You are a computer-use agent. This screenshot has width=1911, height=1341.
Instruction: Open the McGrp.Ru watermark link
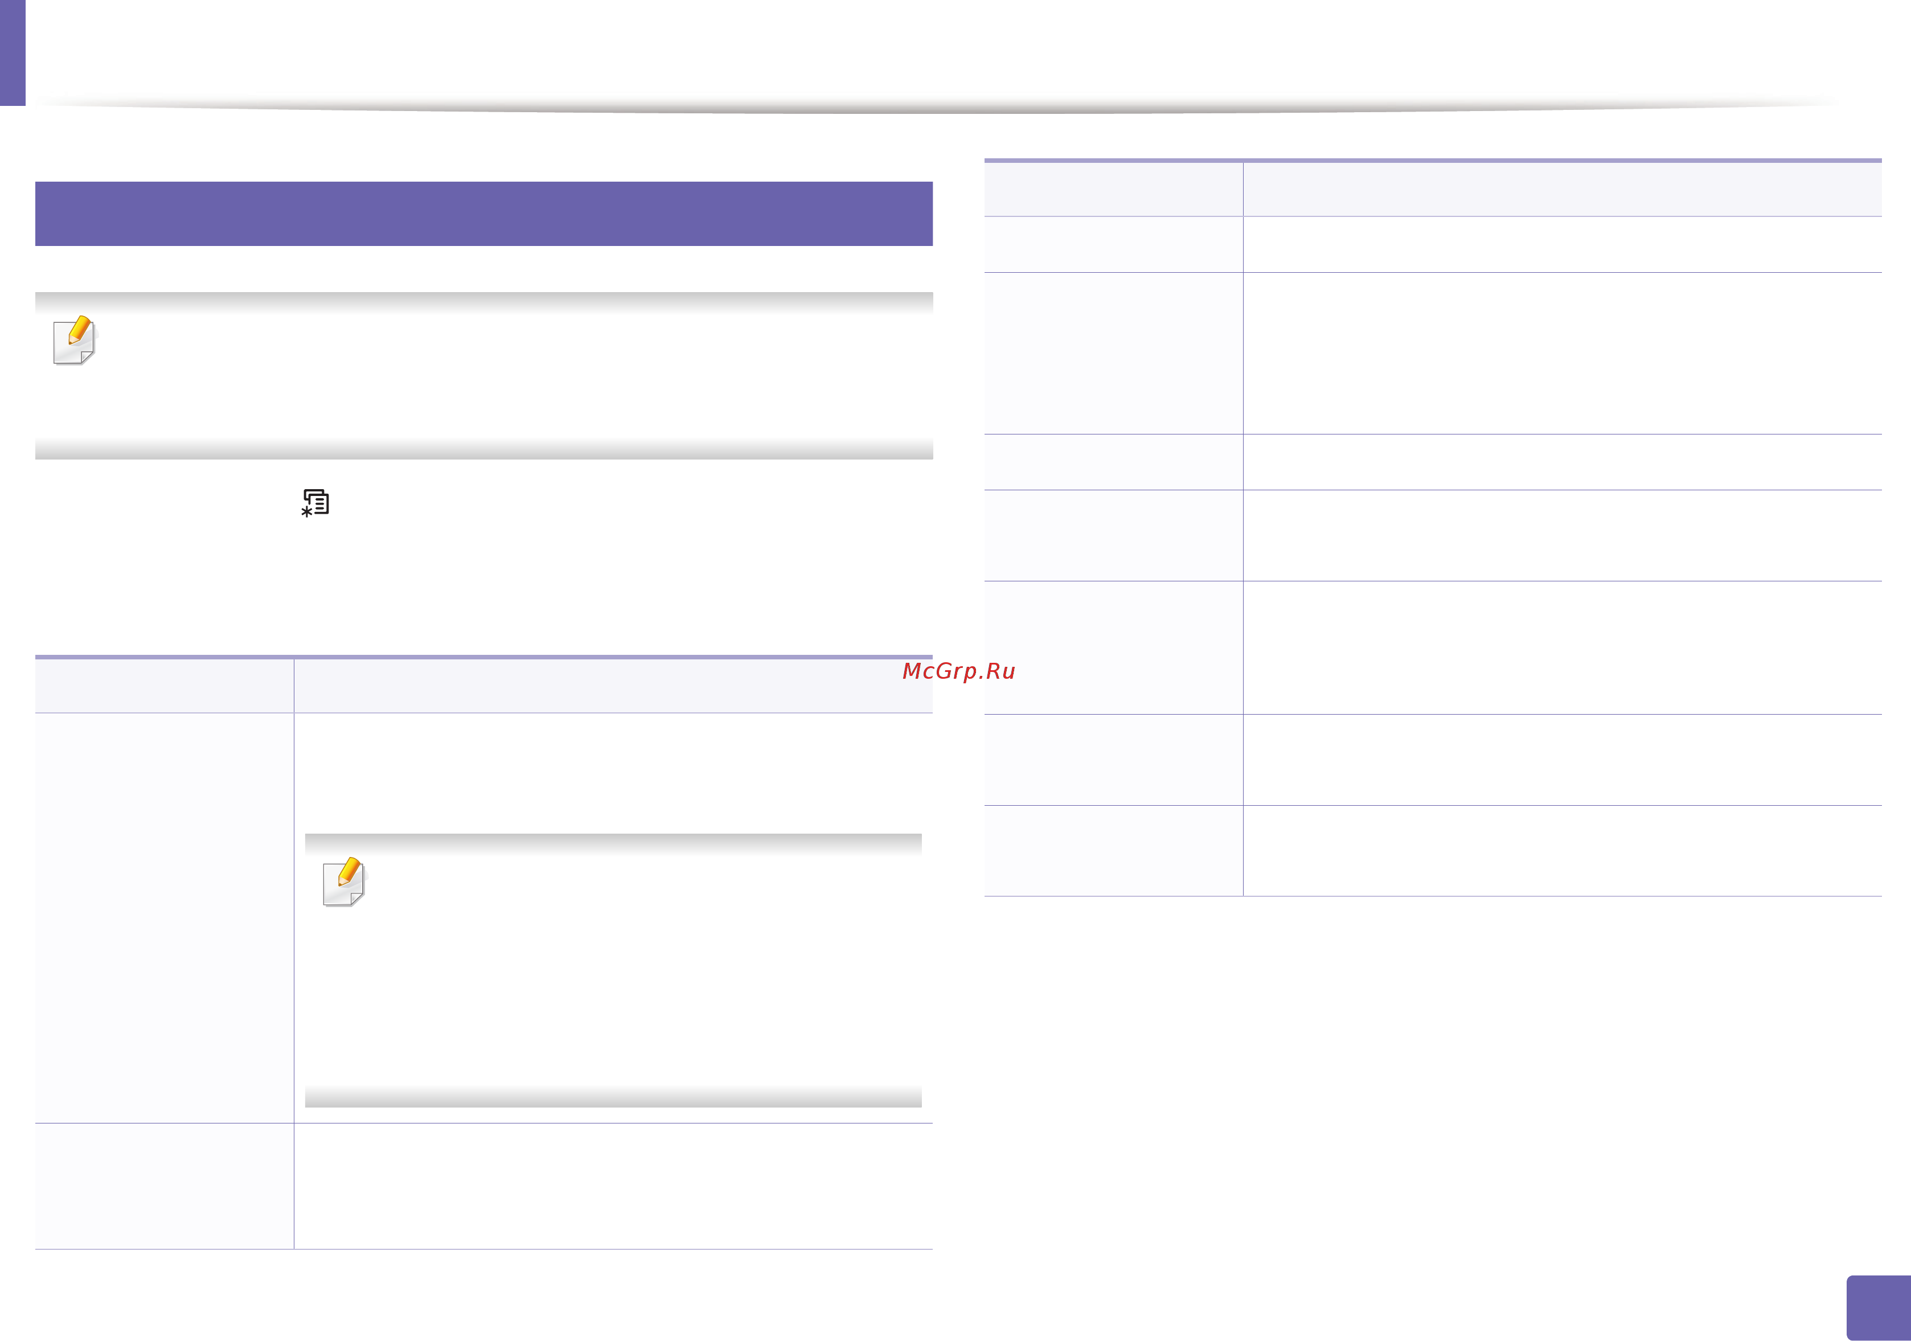pos(958,671)
